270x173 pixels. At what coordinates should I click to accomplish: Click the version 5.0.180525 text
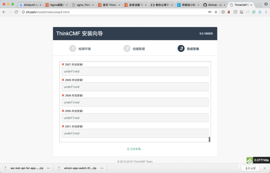tap(206, 34)
